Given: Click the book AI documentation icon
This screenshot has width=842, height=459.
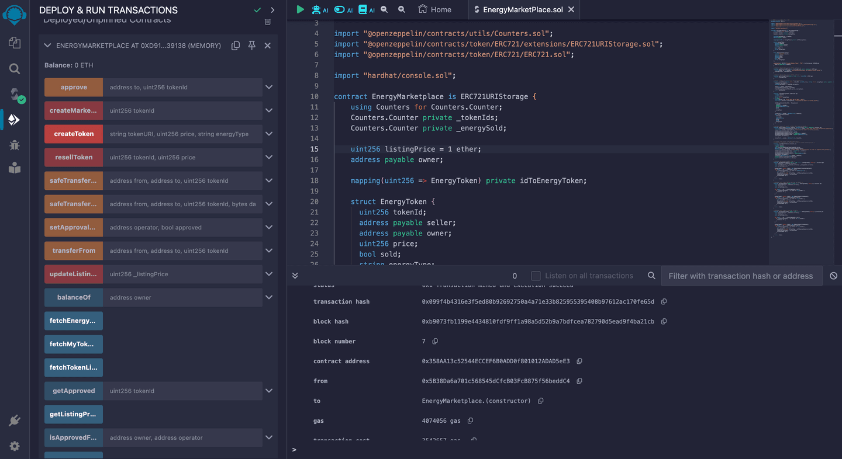Looking at the screenshot, I should tap(367, 9).
